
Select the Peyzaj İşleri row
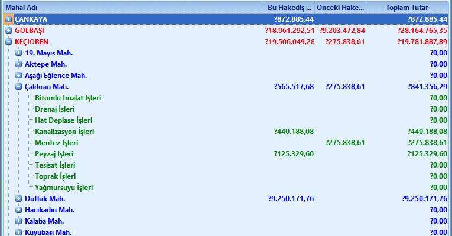click(56, 154)
